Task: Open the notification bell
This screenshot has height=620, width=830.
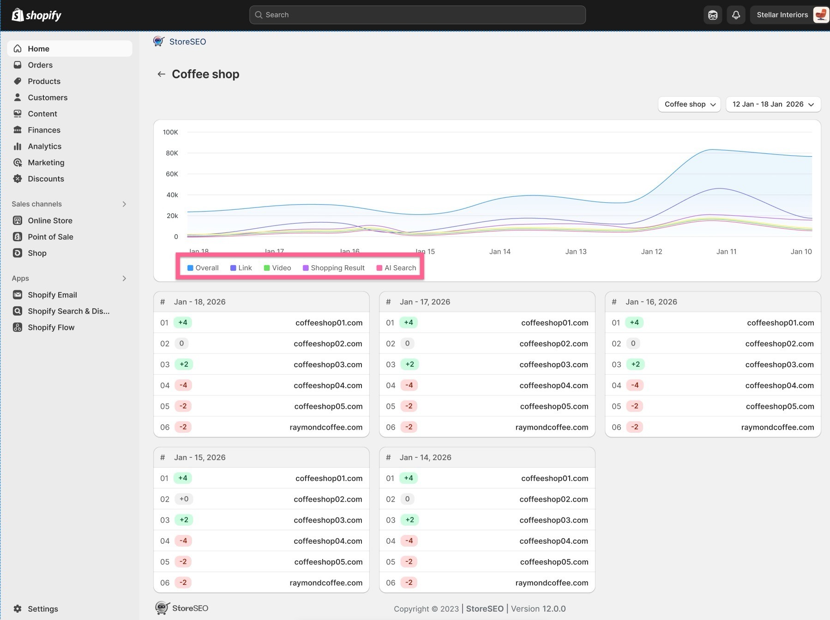Action: [x=736, y=15]
